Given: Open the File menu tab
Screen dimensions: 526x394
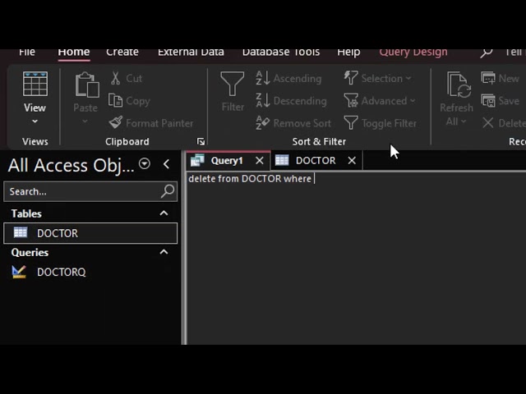Looking at the screenshot, I should point(27,52).
